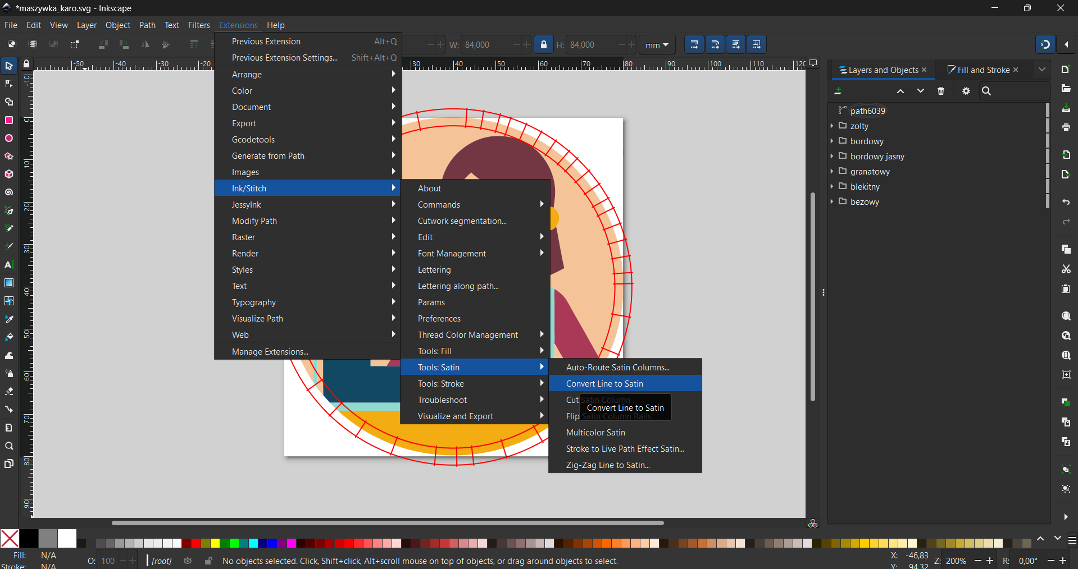Toggle the guide lock at ruler corner
The image size is (1078, 569).
(x=26, y=64)
